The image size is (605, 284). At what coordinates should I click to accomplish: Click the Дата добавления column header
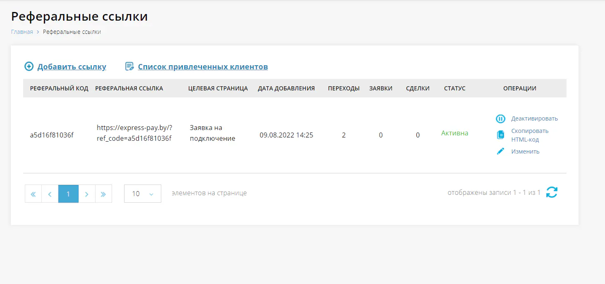[286, 88]
